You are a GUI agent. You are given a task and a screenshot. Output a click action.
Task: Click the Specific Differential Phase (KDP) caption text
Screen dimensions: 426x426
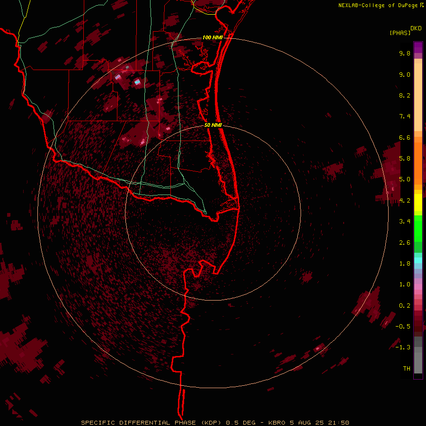(x=215, y=423)
